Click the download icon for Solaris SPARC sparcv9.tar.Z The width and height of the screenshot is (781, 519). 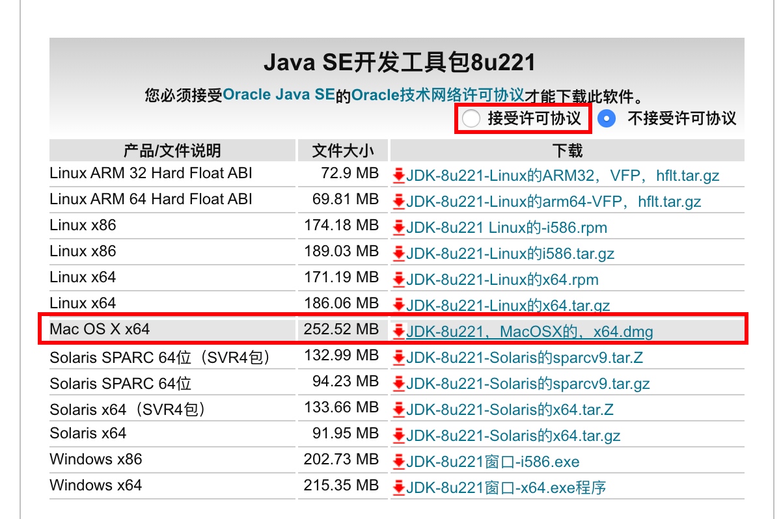coord(400,356)
